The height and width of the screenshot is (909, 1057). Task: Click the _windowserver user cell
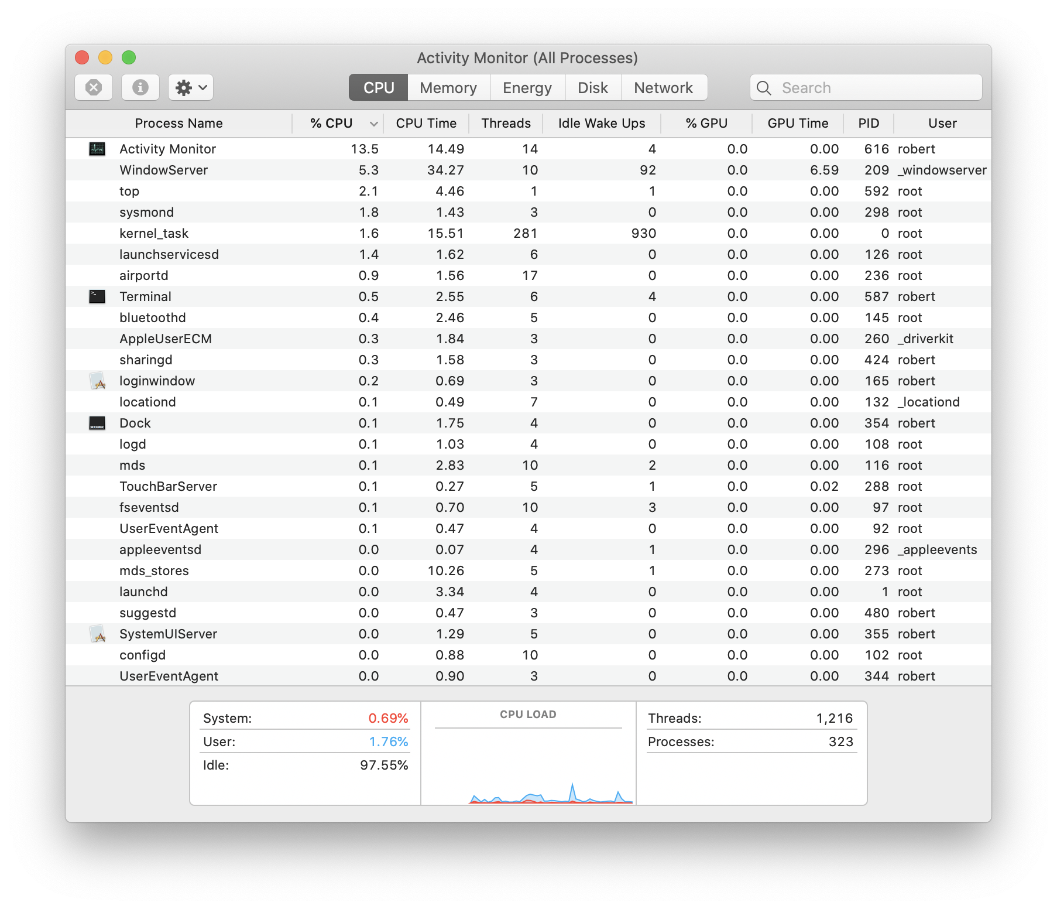942,170
